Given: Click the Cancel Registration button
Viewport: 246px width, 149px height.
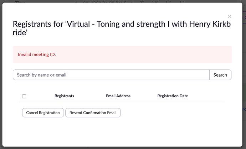Looking at the screenshot, I should tap(43, 113).
